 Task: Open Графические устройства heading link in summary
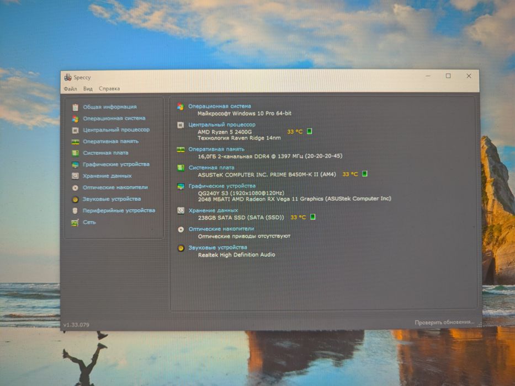(x=222, y=186)
